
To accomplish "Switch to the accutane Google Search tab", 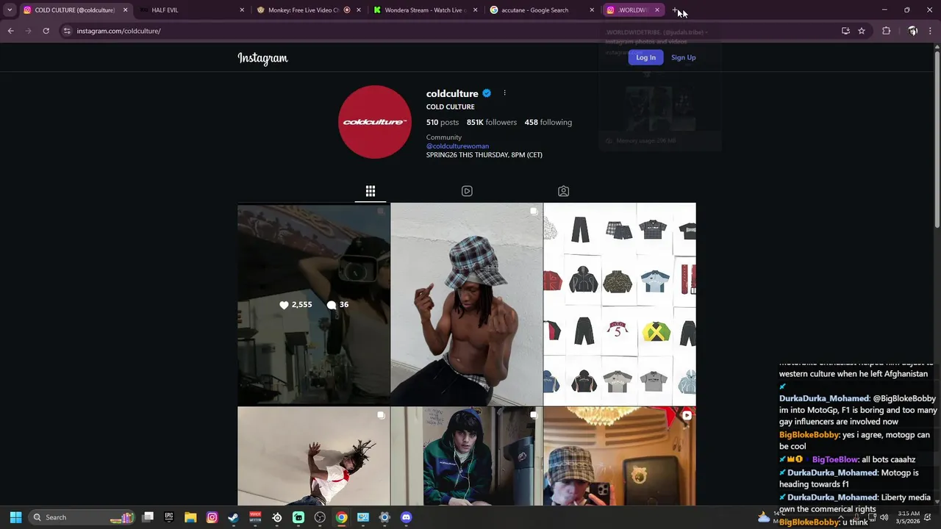I will click(543, 10).
